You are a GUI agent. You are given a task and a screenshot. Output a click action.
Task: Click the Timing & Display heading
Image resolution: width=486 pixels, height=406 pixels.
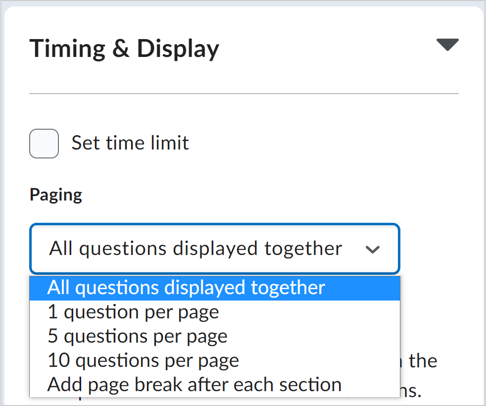coord(124,49)
